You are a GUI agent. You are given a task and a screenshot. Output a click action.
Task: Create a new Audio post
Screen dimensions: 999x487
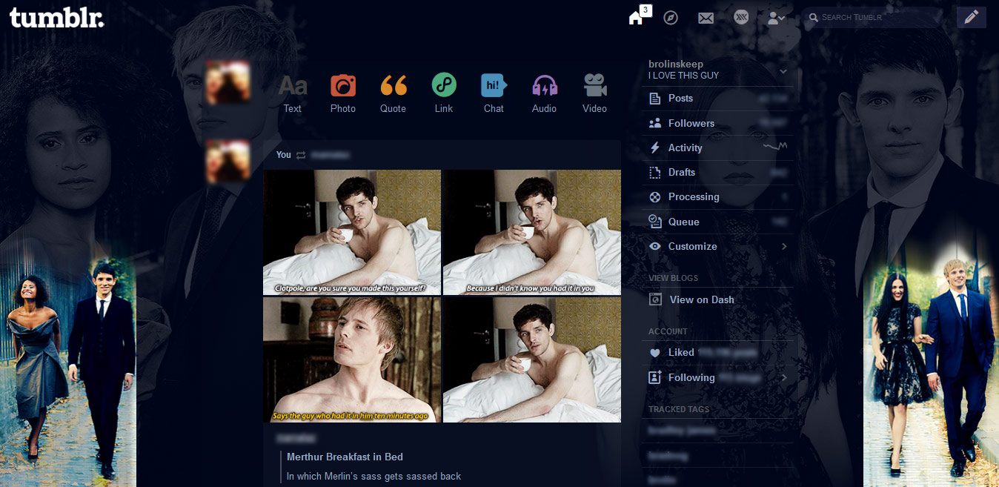[545, 93]
